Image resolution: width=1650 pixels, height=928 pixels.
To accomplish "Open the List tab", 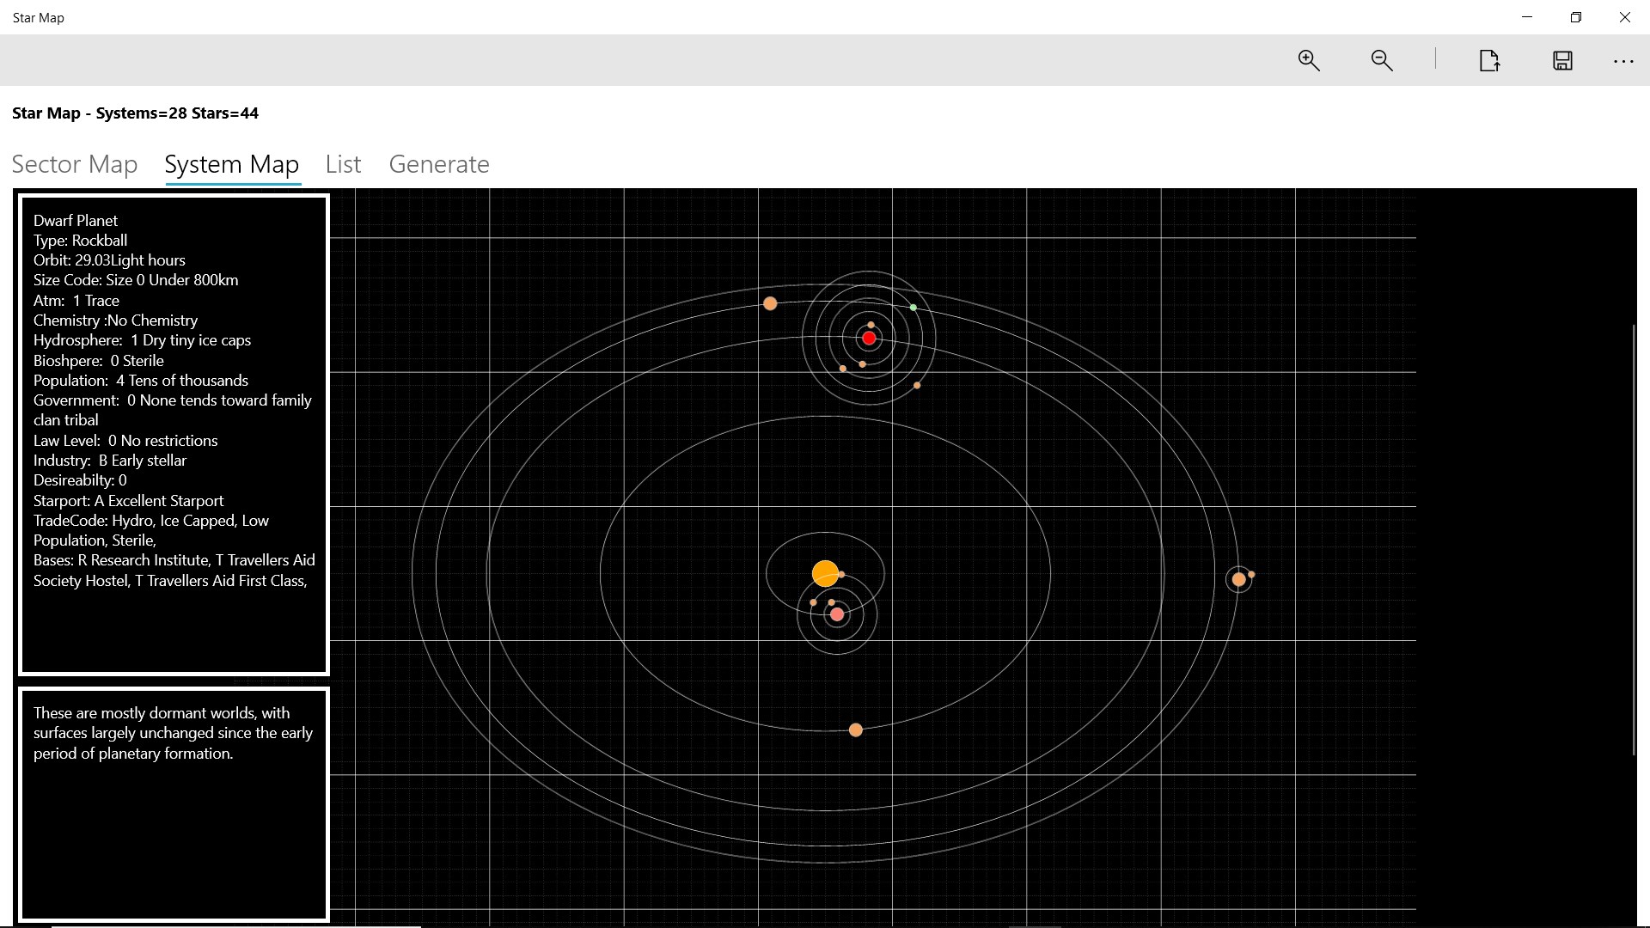I will click(342, 164).
